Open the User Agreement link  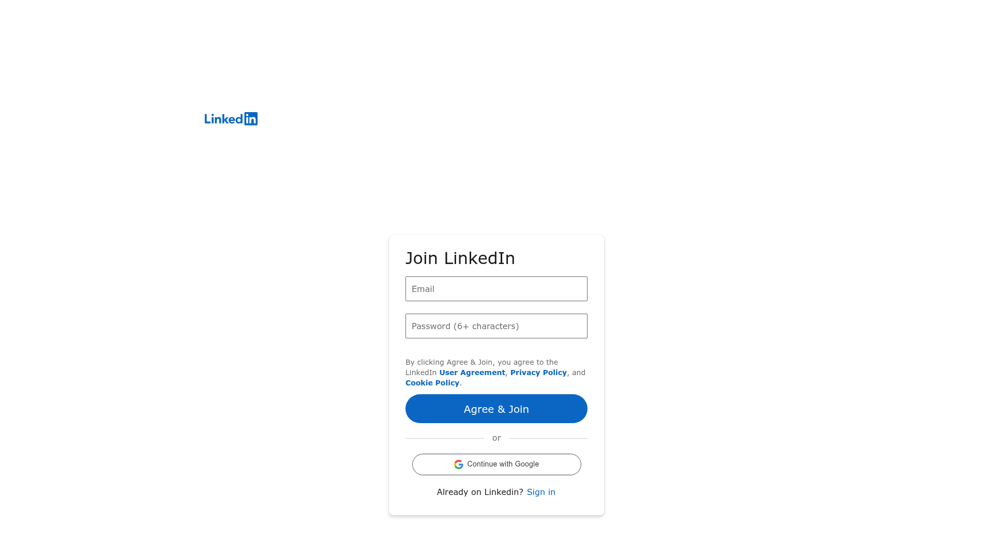click(472, 373)
